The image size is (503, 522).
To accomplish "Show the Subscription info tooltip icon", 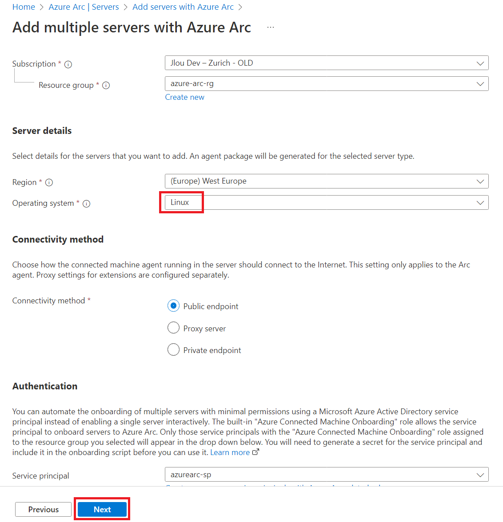I will (68, 64).
